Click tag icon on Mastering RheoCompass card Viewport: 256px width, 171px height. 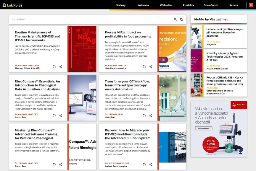54,165
